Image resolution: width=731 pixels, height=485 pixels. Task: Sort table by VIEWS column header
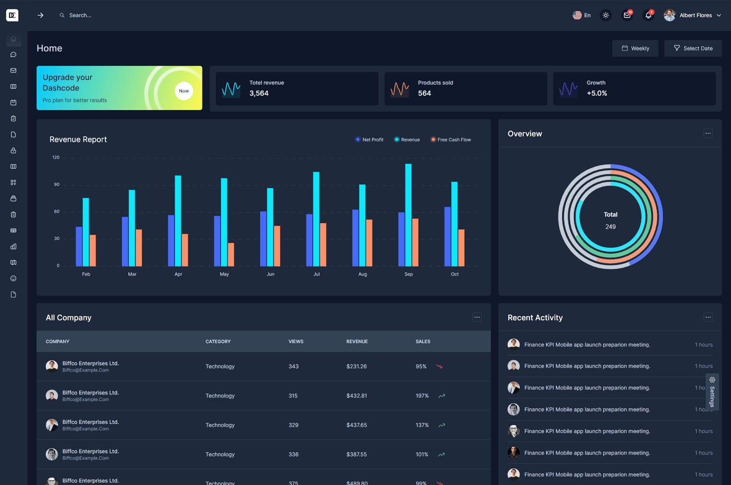[296, 342]
